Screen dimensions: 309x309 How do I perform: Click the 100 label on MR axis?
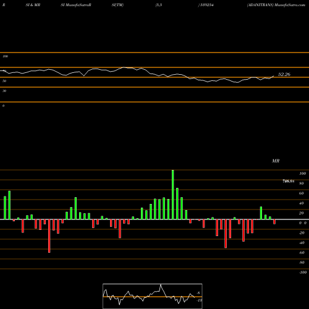pos(302,174)
